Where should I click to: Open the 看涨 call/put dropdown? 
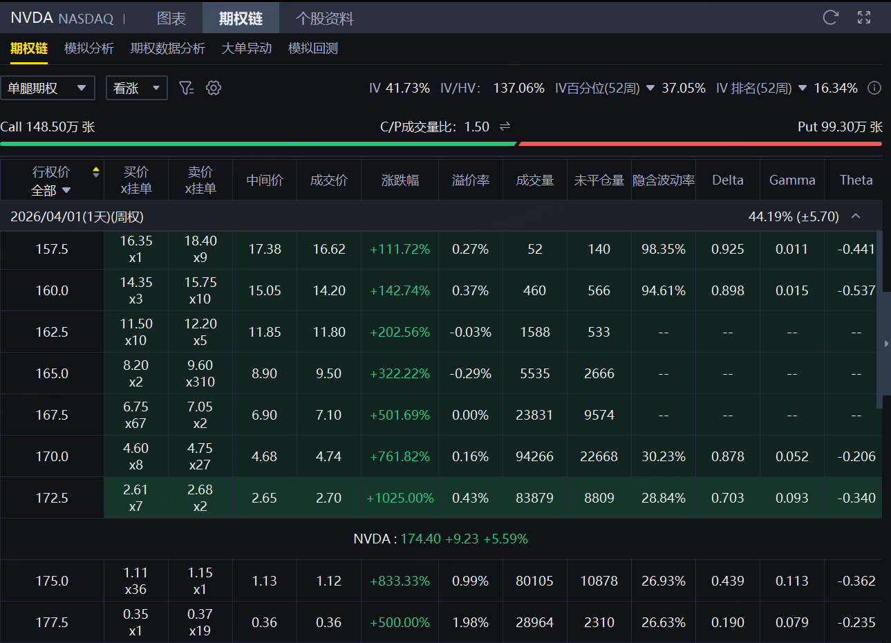tap(136, 88)
